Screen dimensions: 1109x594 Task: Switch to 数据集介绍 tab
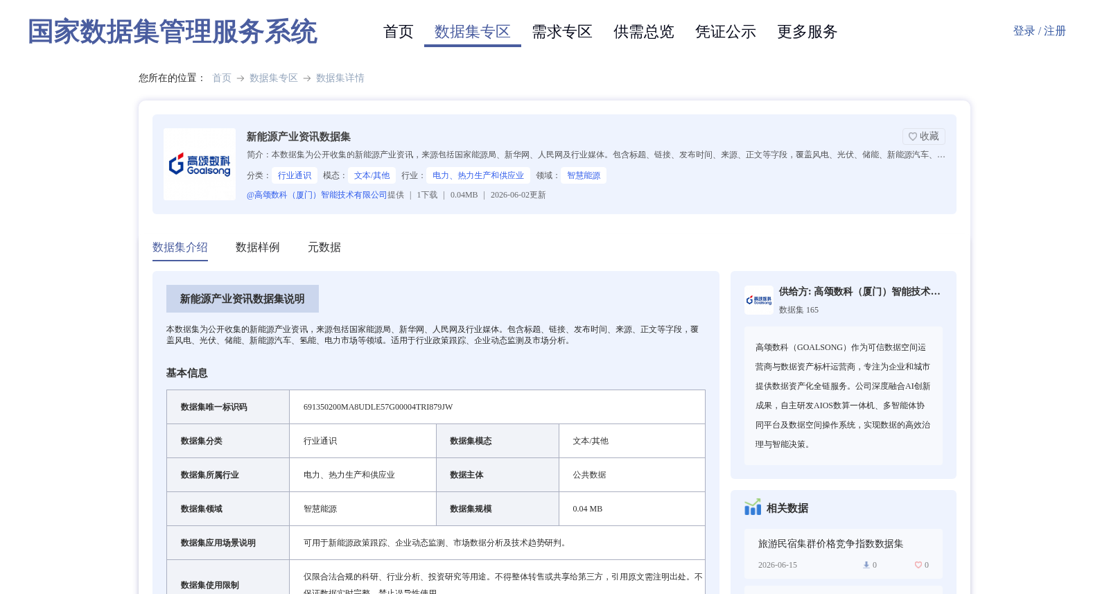pyautogui.click(x=180, y=247)
